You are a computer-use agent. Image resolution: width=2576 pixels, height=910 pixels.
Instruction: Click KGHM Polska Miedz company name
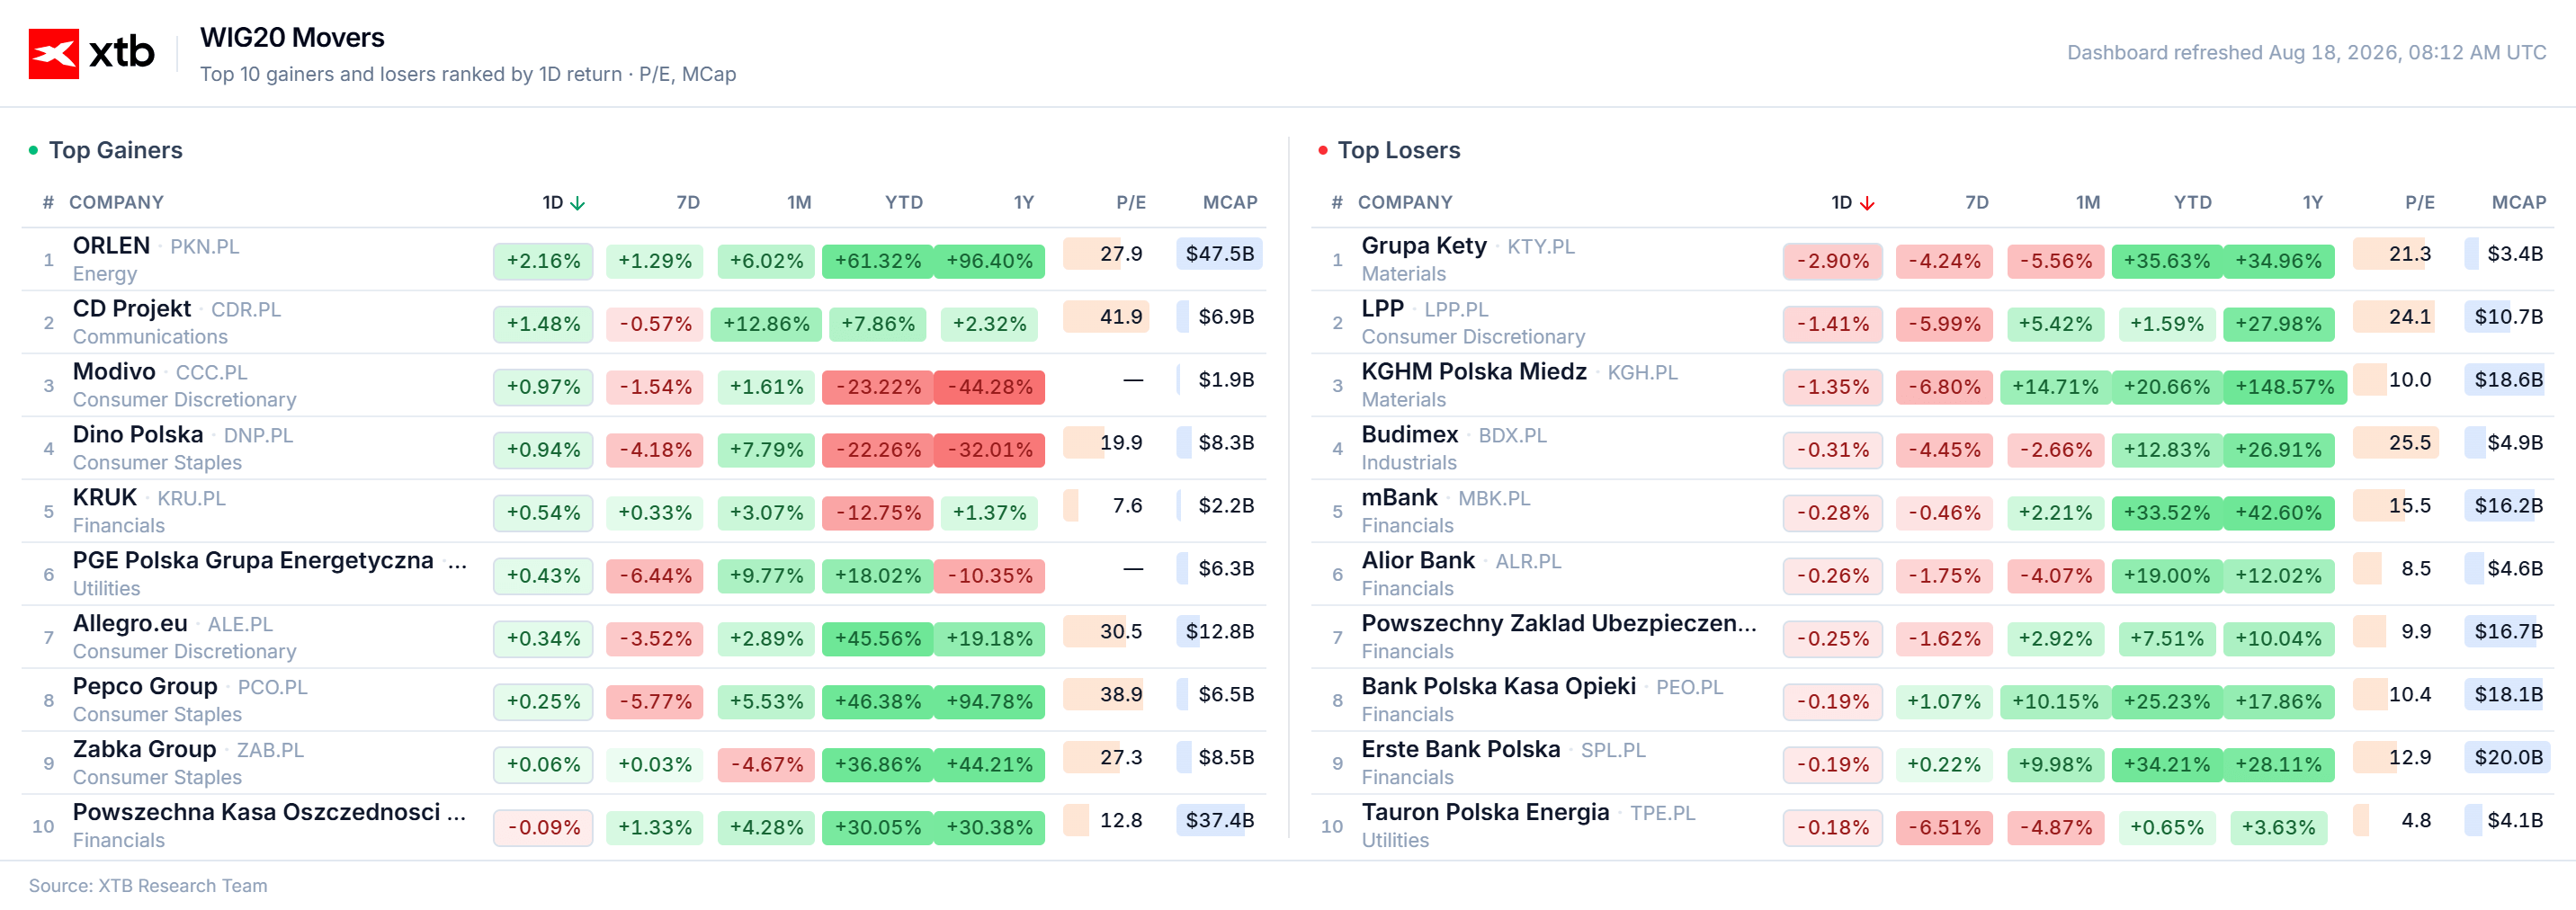coord(1473,371)
